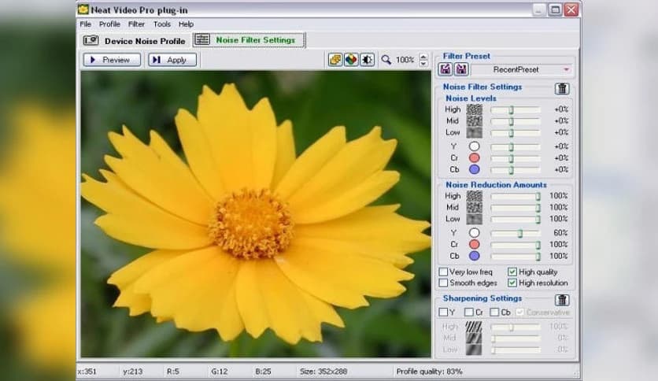Open the Profile menu

click(x=109, y=24)
